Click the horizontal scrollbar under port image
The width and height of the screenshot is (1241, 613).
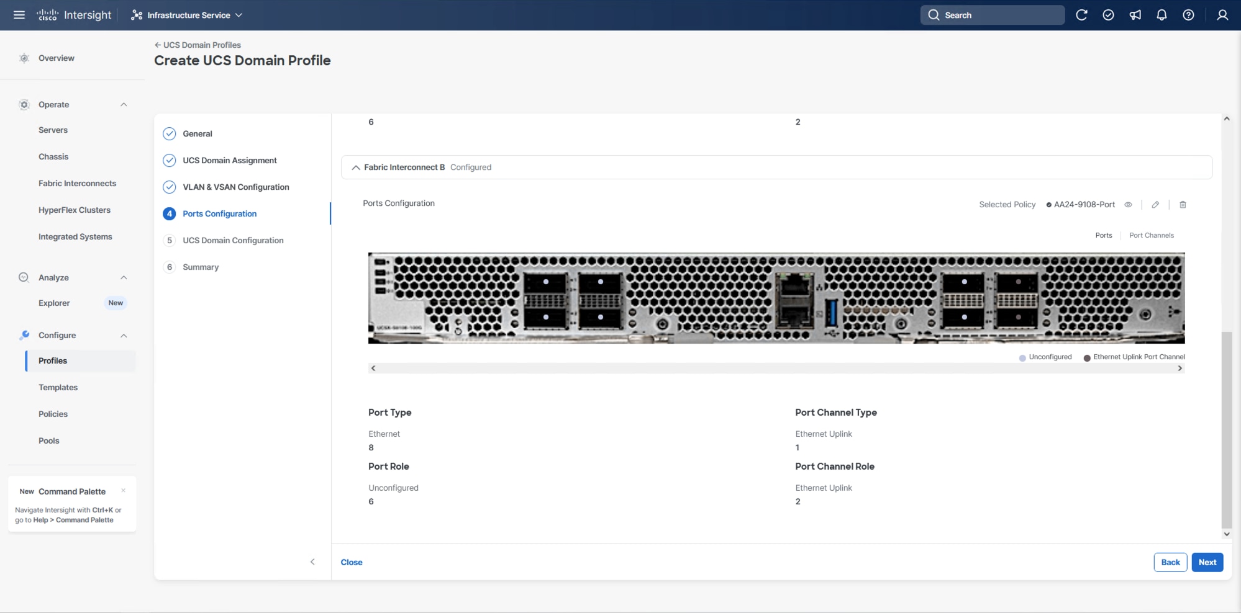(776, 369)
